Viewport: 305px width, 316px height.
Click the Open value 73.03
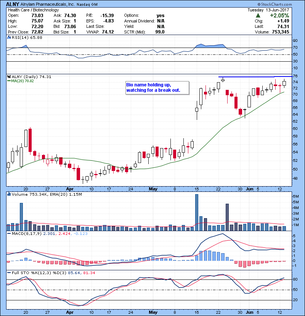37,16
